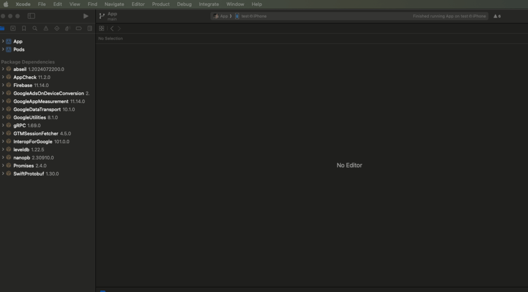Click the gRPC package box icon
This screenshot has width=528, height=292.
click(9, 125)
